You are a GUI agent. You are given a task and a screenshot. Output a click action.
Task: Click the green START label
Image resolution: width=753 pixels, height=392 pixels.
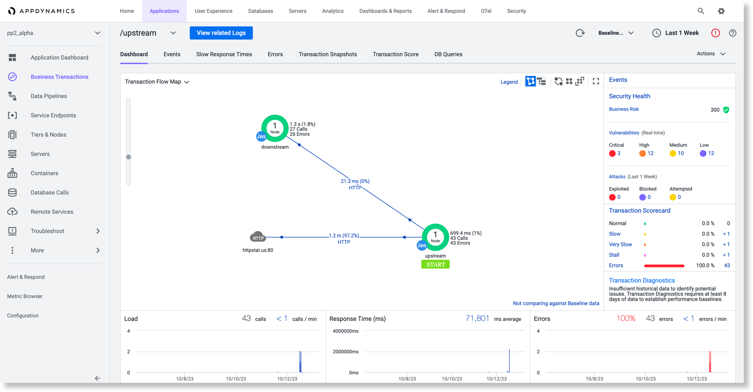click(x=435, y=264)
